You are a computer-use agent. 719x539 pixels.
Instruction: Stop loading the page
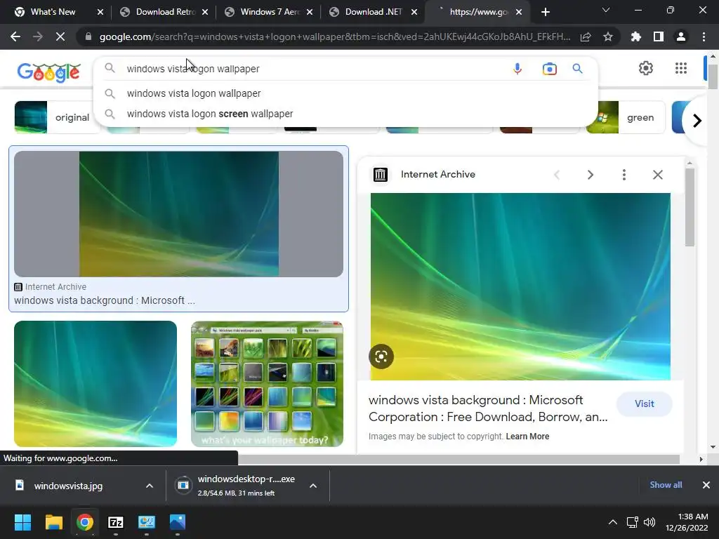coord(60,36)
